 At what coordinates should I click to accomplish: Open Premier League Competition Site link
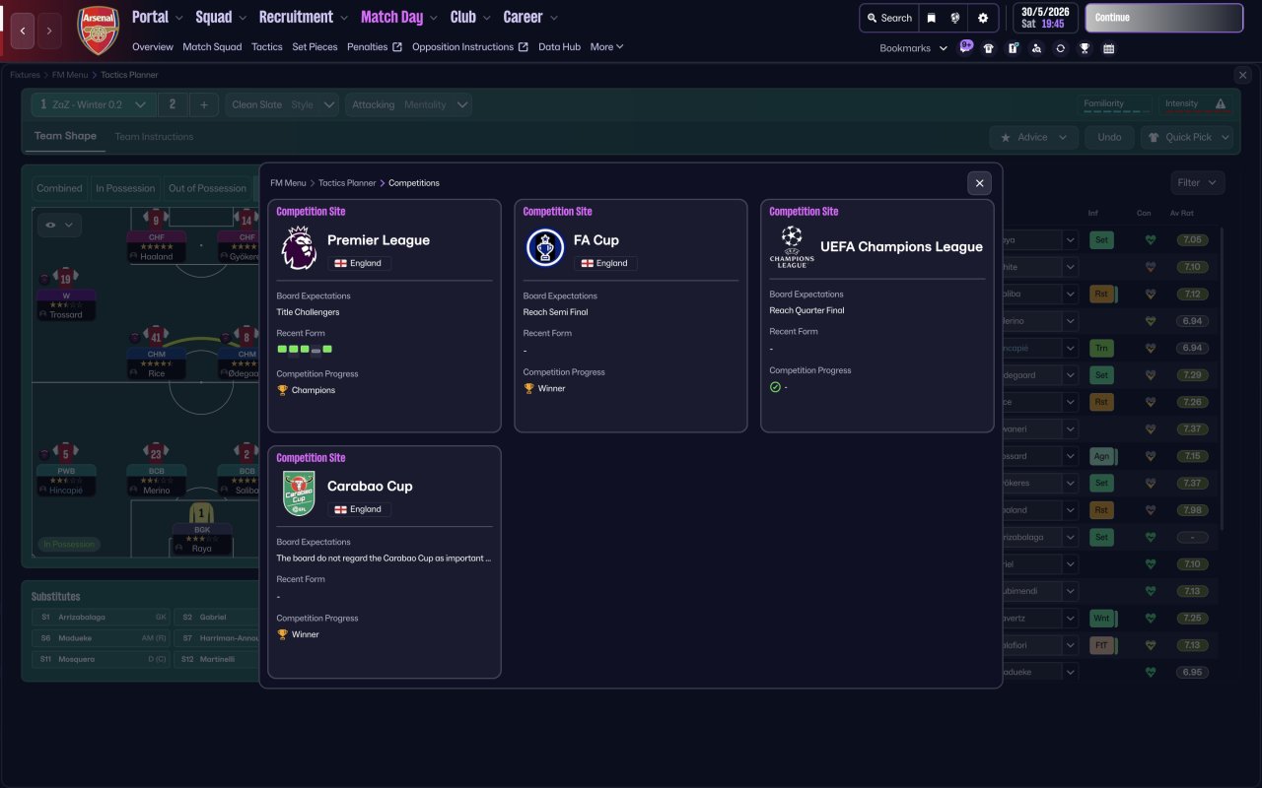[311, 212]
